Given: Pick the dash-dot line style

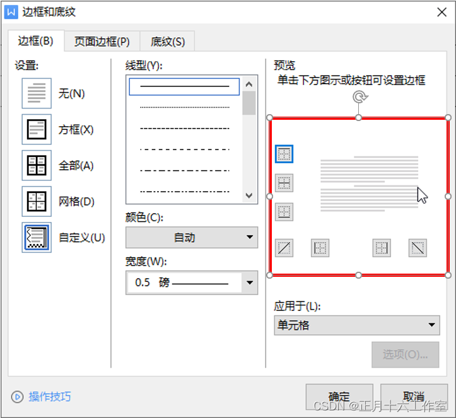Looking at the screenshot, I should click(x=184, y=170).
